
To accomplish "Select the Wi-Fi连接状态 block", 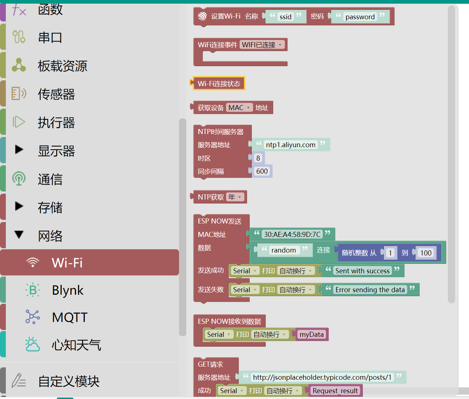I will (219, 84).
